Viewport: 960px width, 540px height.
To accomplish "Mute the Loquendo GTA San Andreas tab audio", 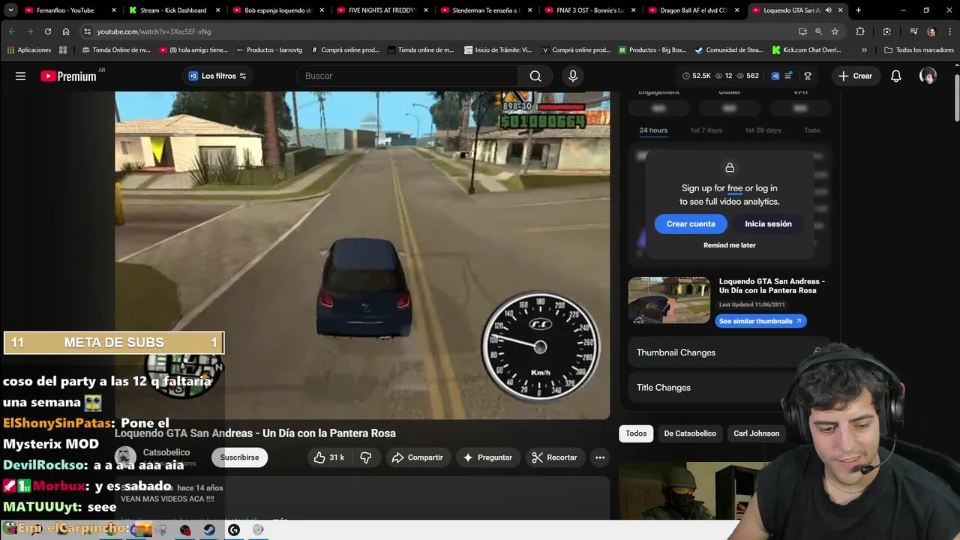I will click(x=829, y=10).
